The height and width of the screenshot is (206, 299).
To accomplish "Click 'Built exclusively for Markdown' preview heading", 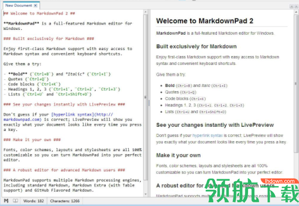I will click(x=197, y=47).
